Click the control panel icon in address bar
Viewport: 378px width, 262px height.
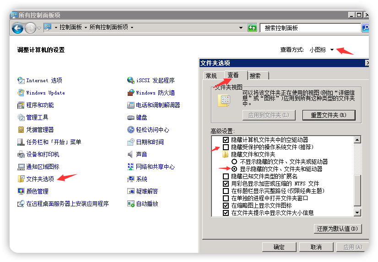[48, 27]
